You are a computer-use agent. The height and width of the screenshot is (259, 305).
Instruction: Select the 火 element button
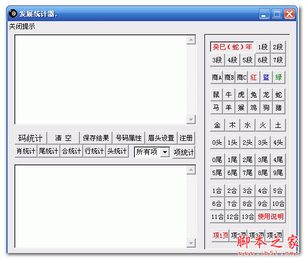263,125
